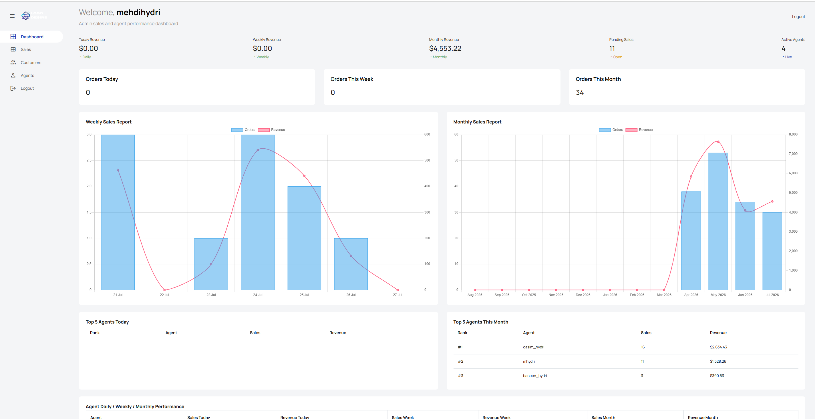The width and height of the screenshot is (815, 419).
Task: Click the Revenue Week column header in performance table
Action: coord(496,417)
